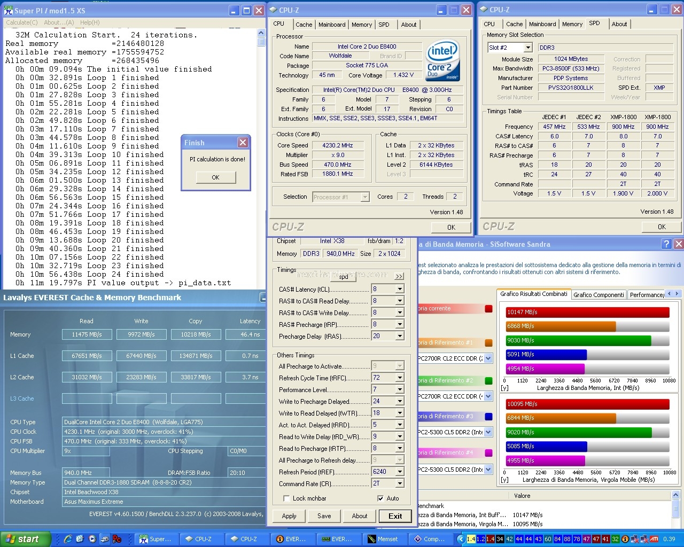
Task: Click the left CPU-Z window title icon
Action: [273, 10]
